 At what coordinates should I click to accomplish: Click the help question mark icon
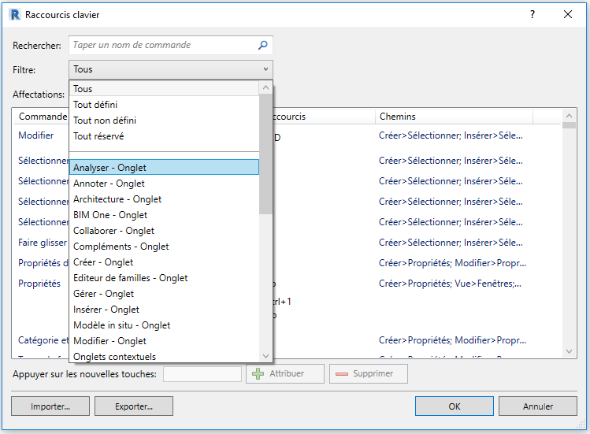[x=532, y=15]
